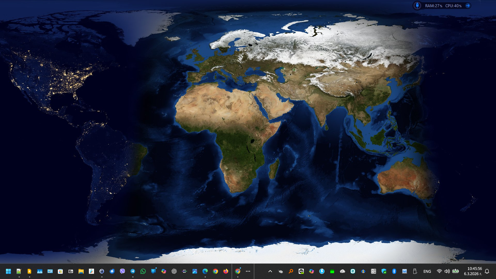The image size is (496, 279).
Task: Open the clock and date calendar flyout
Action: click(x=473, y=271)
